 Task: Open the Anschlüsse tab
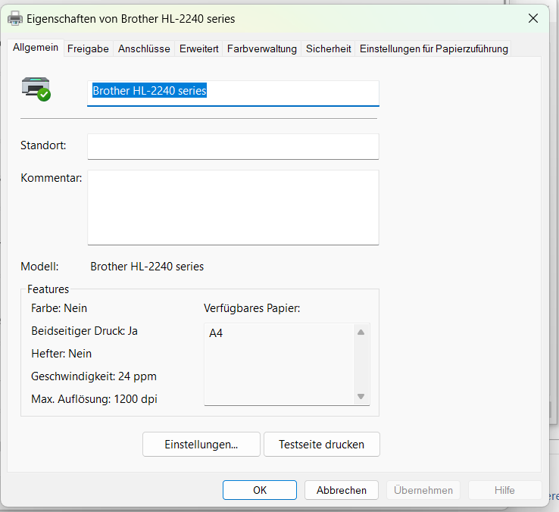(x=144, y=48)
